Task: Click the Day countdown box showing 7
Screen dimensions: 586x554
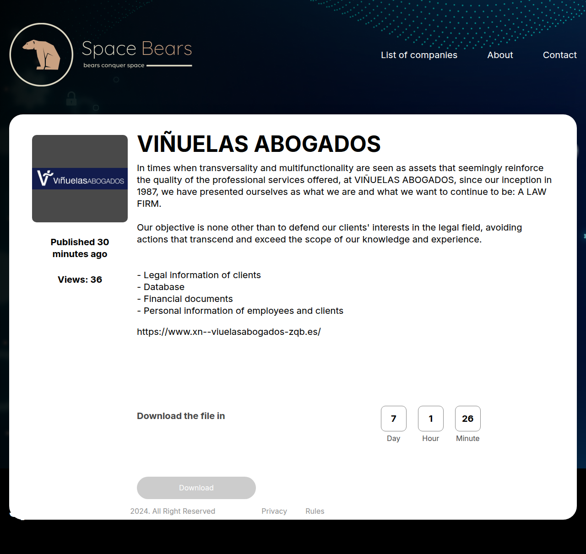Action: tap(394, 419)
